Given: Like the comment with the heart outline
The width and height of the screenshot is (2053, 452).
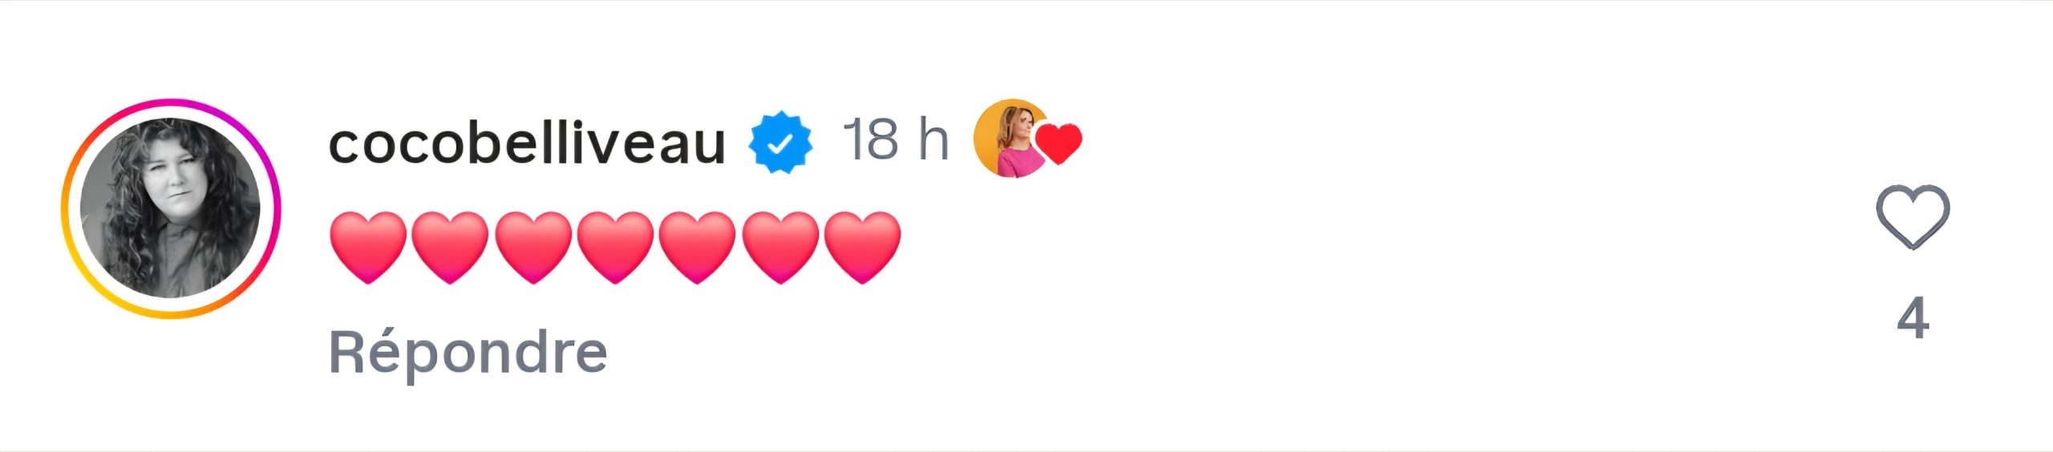Looking at the screenshot, I should [1912, 217].
